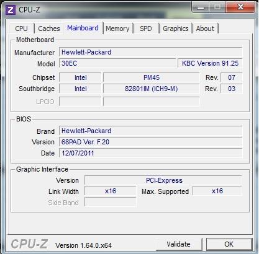Viewport: 259px width, 254px height.
Task: Click the grayed Side Band label
Action: (63, 203)
